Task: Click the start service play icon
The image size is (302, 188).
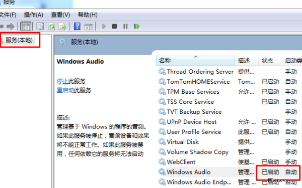Action: (104, 26)
